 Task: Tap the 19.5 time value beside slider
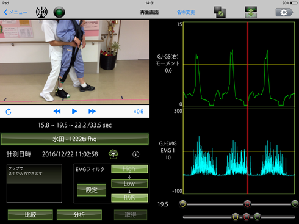[x=163, y=204]
